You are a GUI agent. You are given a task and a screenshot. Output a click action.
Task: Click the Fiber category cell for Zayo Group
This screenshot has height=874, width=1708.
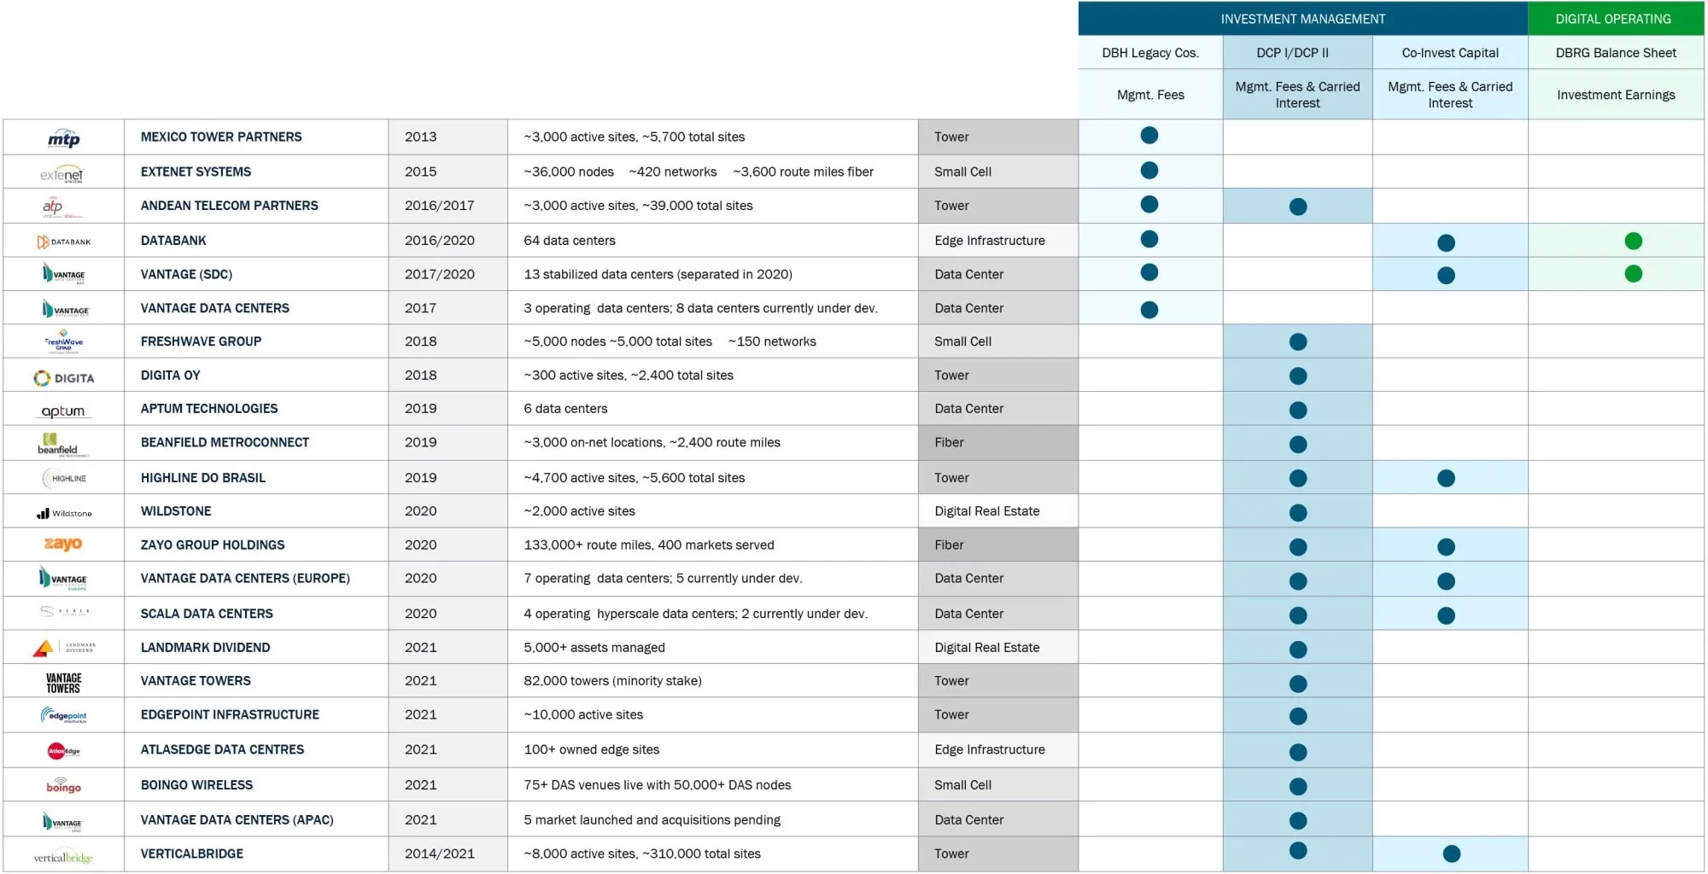tap(997, 544)
